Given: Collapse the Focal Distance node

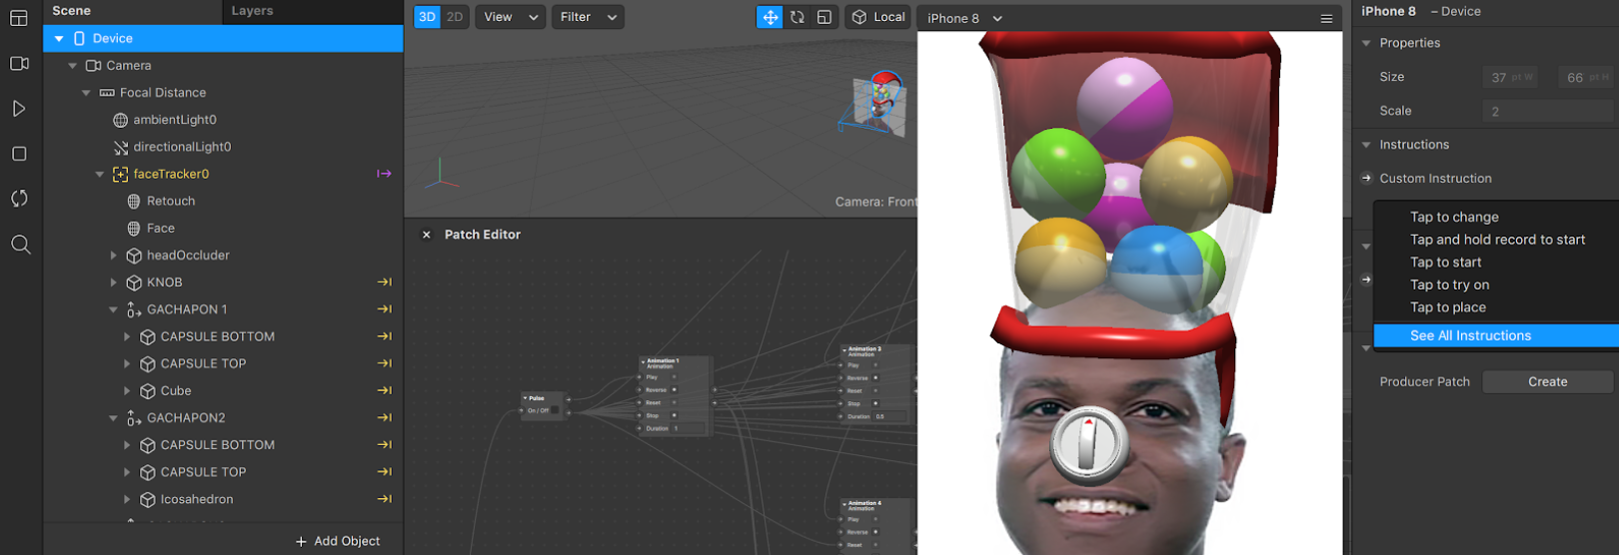Looking at the screenshot, I should 86,93.
